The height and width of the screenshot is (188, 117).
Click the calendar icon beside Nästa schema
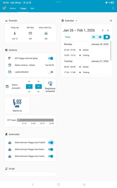10,65
